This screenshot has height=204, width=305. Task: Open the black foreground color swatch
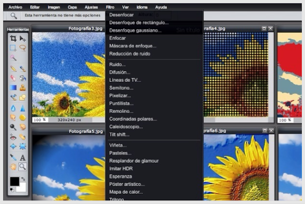click(15, 181)
